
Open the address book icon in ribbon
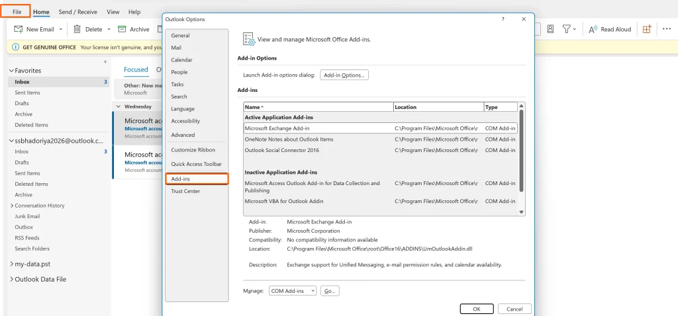(550, 29)
